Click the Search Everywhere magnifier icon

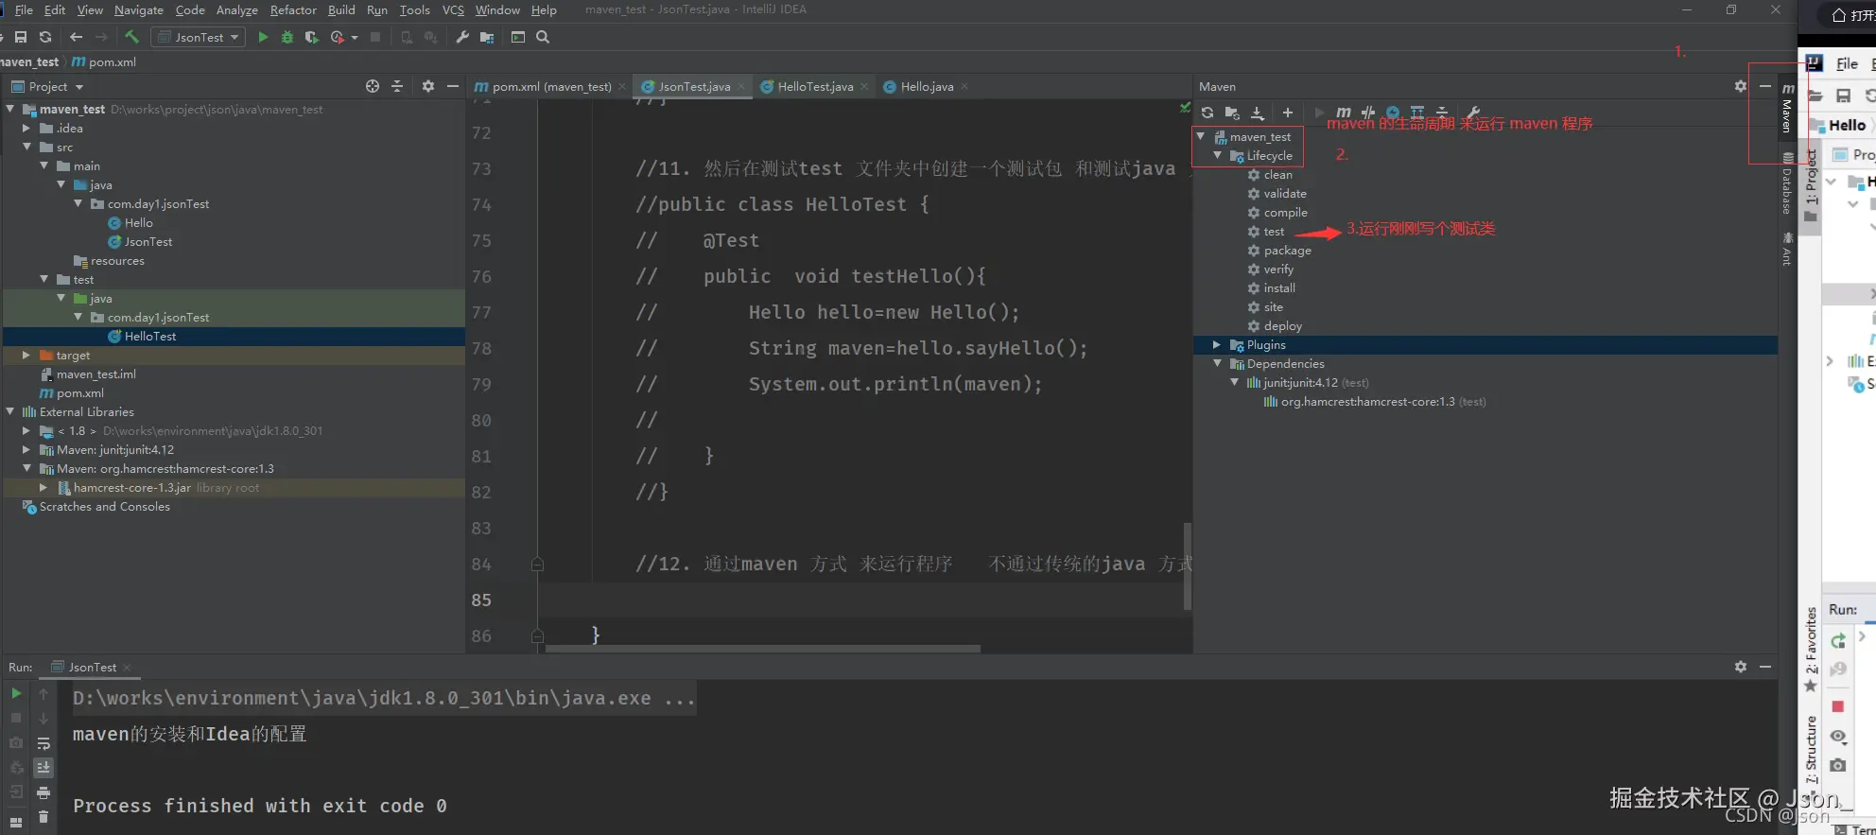[x=543, y=37]
